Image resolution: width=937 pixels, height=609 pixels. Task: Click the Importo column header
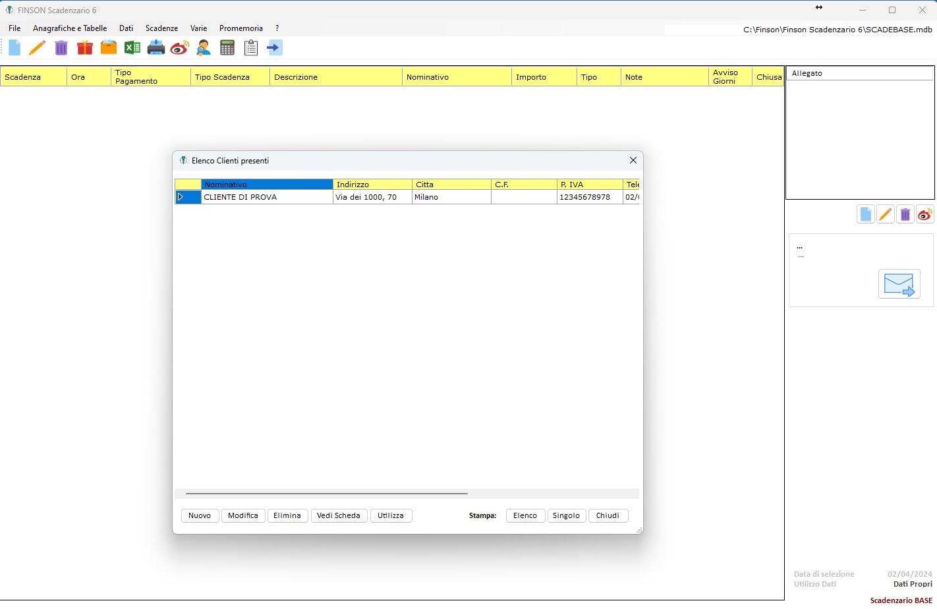click(x=544, y=76)
